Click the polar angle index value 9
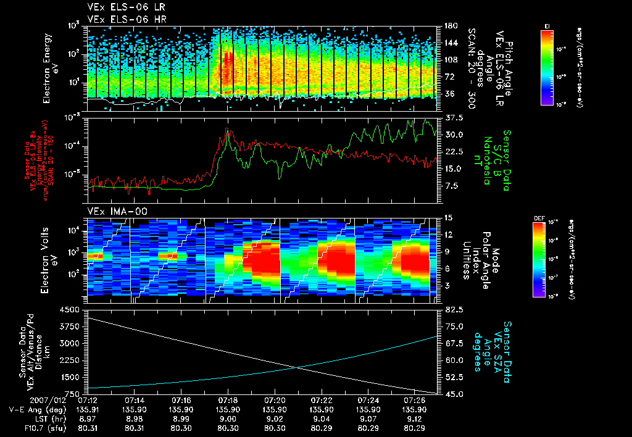This screenshot has height=437, width=632. 447,252
